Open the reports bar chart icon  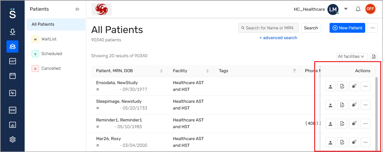[x=13, y=125]
